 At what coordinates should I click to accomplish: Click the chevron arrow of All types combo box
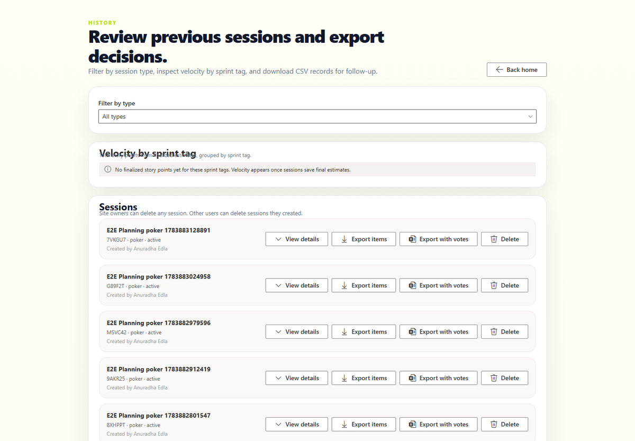(530, 116)
